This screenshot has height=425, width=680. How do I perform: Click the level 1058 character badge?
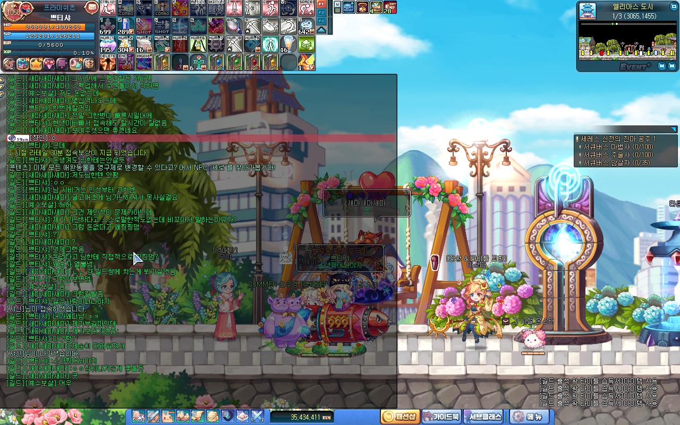pos(14,11)
